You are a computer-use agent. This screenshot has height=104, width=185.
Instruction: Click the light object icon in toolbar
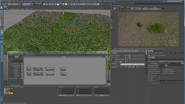point(63,4)
